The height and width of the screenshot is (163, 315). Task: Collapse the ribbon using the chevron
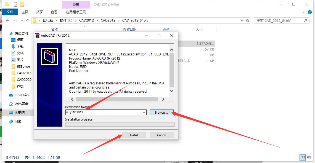click(x=304, y=12)
